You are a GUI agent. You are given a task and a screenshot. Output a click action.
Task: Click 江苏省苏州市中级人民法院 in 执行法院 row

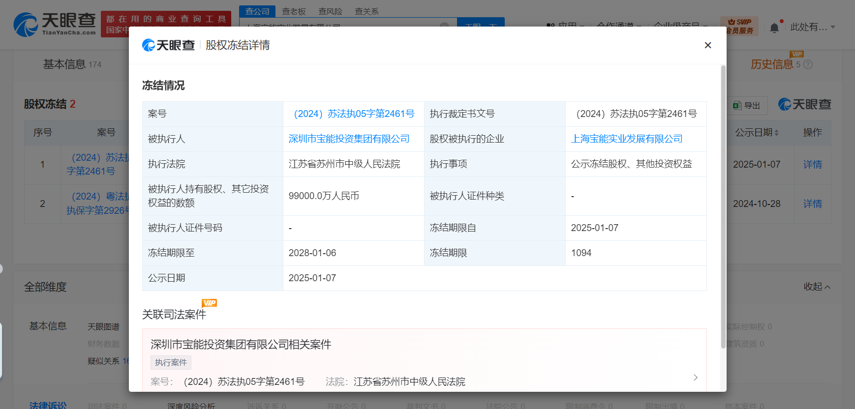[344, 164]
